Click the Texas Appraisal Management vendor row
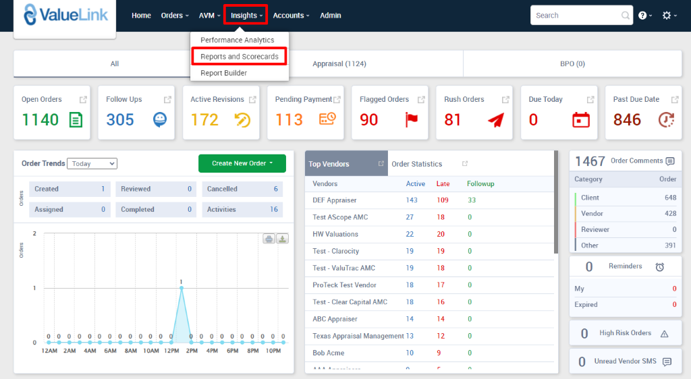This screenshot has height=379, width=691. tap(429, 337)
